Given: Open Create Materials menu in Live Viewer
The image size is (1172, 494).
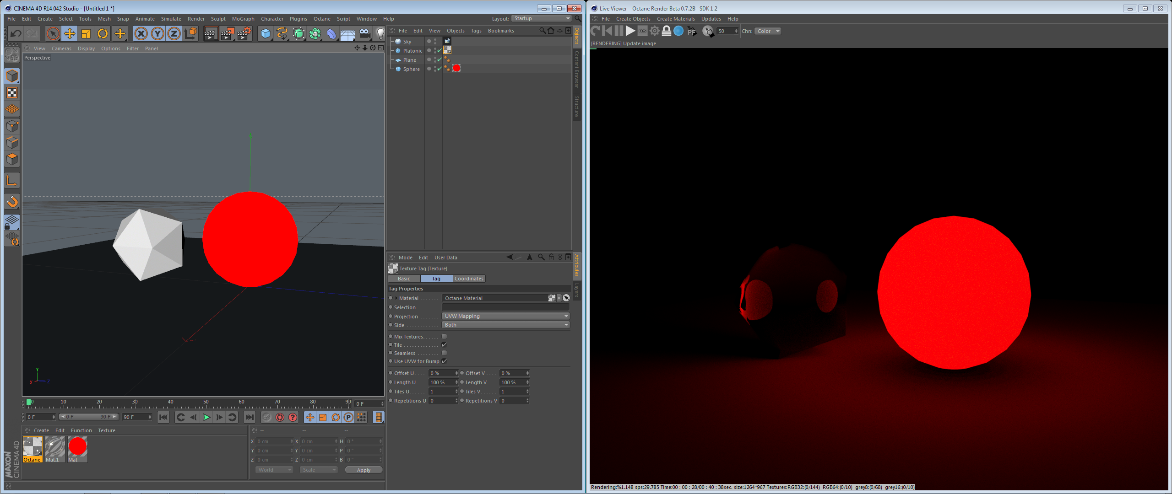Looking at the screenshot, I should 675,19.
